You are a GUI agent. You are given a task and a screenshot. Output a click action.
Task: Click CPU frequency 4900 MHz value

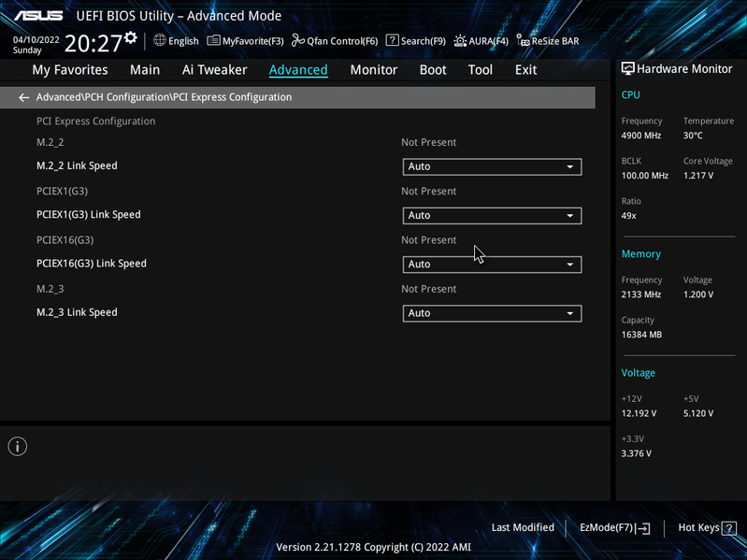tap(641, 136)
